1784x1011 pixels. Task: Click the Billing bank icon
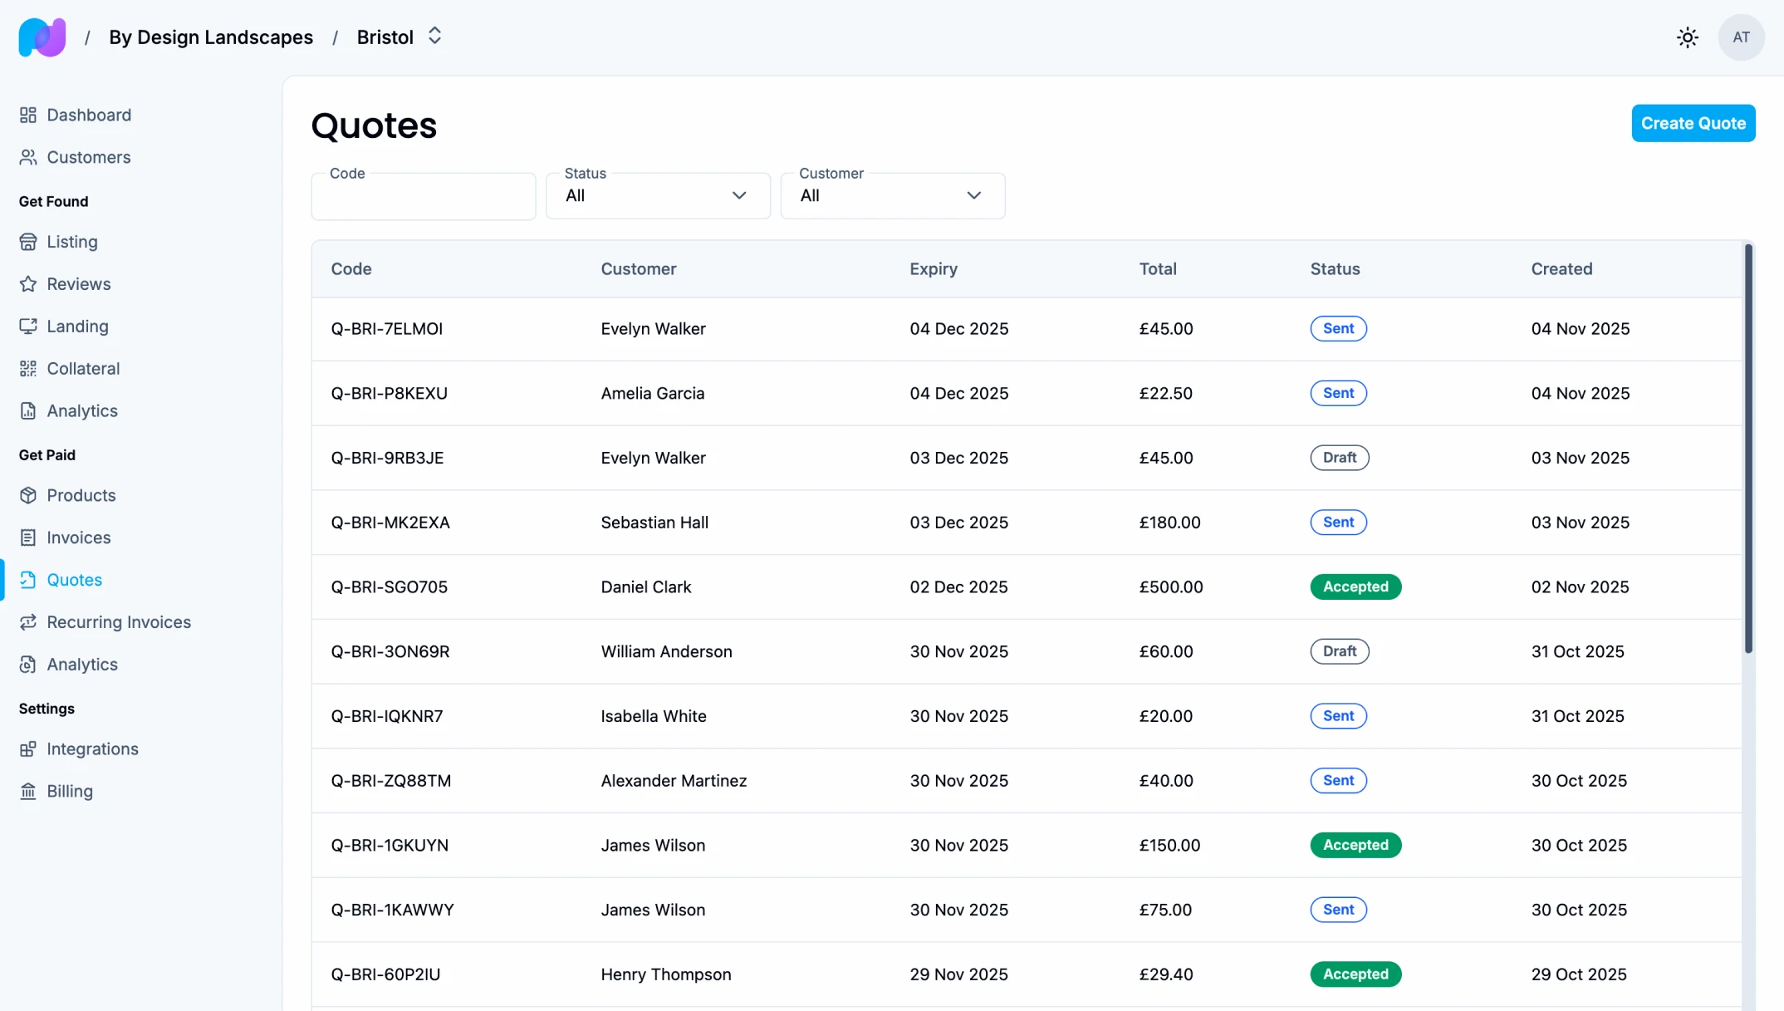[x=28, y=791]
